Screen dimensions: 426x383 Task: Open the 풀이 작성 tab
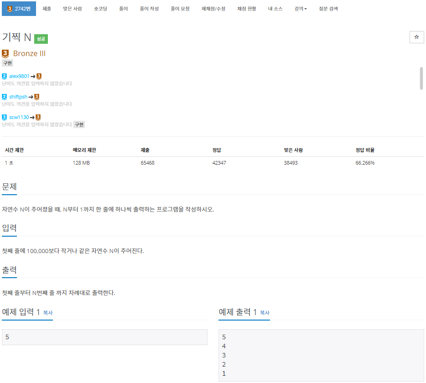149,9
